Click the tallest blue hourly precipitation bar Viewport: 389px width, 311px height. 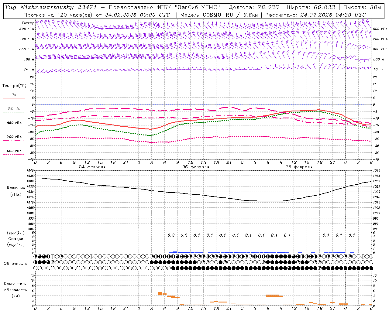pos(175,252)
